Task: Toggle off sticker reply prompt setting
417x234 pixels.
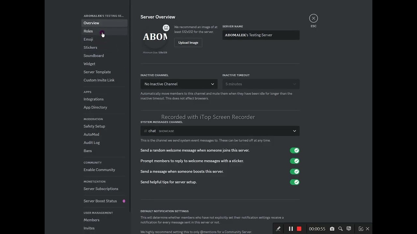Action: 295,161
